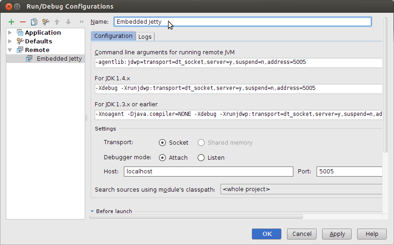Move configuration up arrow
394x245 pixels.
point(57,22)
